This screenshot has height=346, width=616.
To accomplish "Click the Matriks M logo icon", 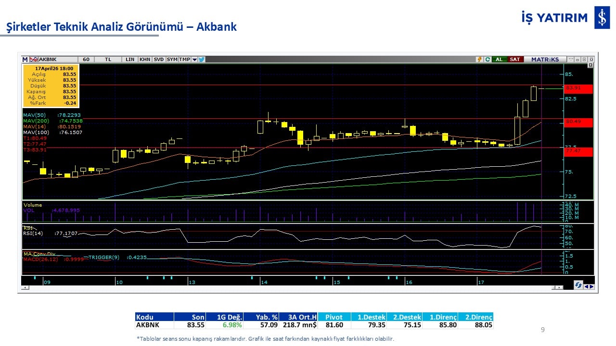I will coord(25,60).
